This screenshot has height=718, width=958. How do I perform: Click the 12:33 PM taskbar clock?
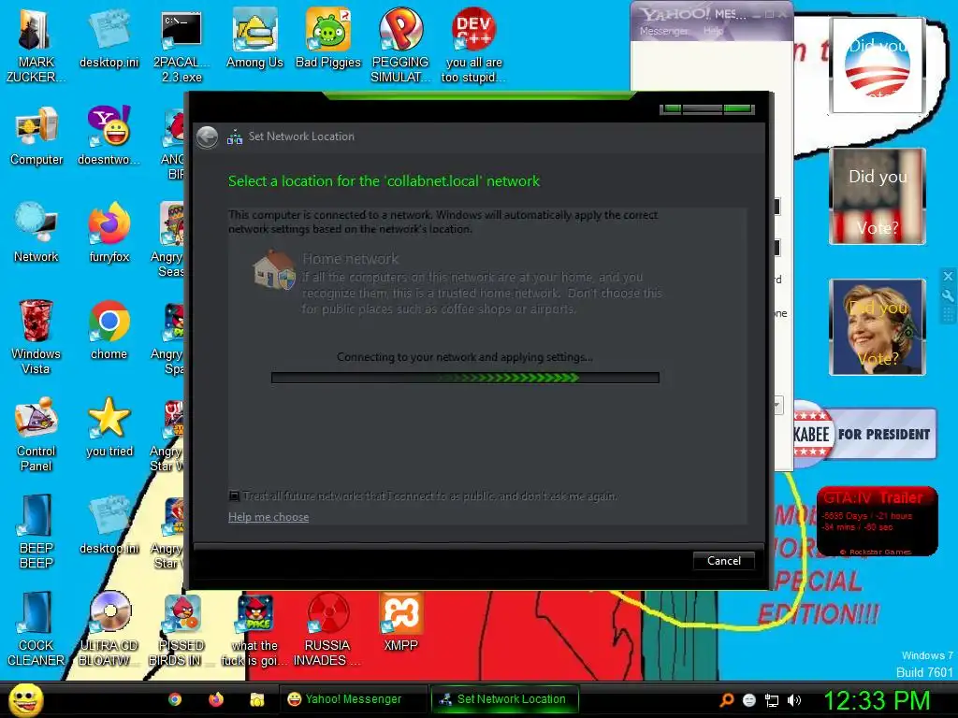(x=878, y=700)
